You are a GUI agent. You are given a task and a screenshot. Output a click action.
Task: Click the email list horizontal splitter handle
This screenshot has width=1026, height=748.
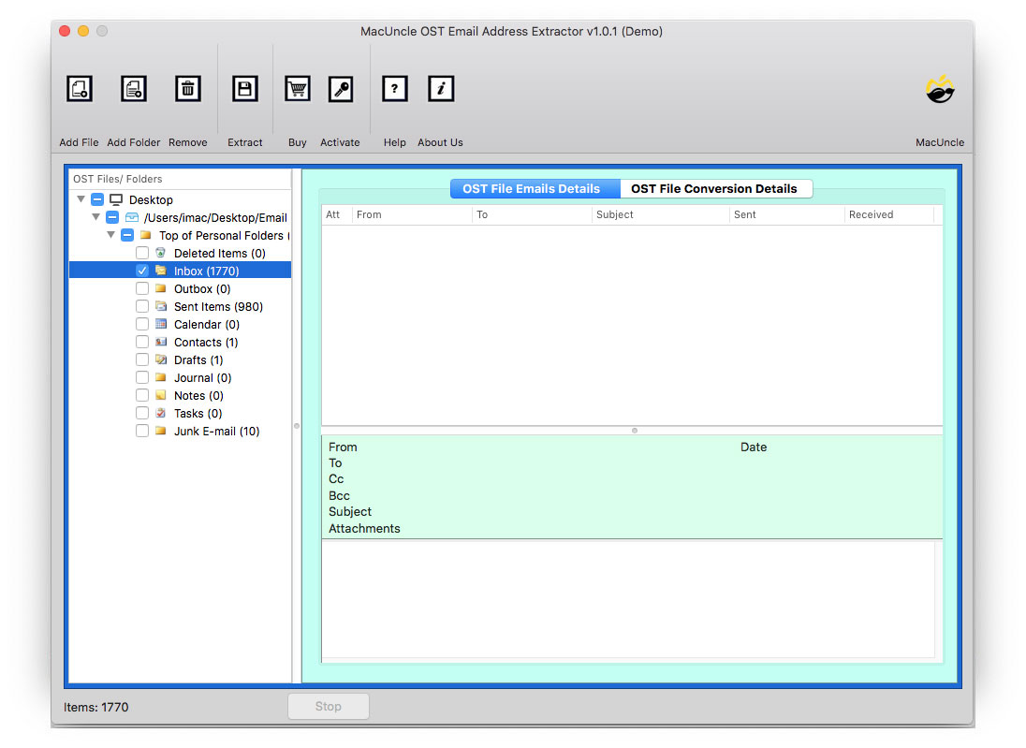coord(634,431)
